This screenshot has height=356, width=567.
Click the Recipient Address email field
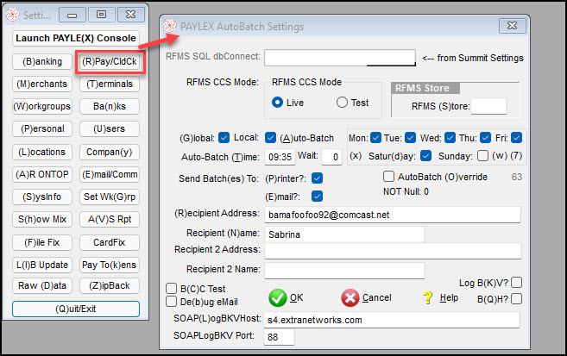coord(392,213)
